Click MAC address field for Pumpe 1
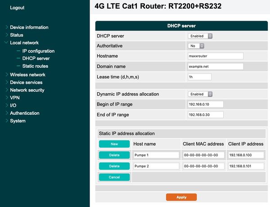Screen dimensions: 270x207 (x=203, y=155)
